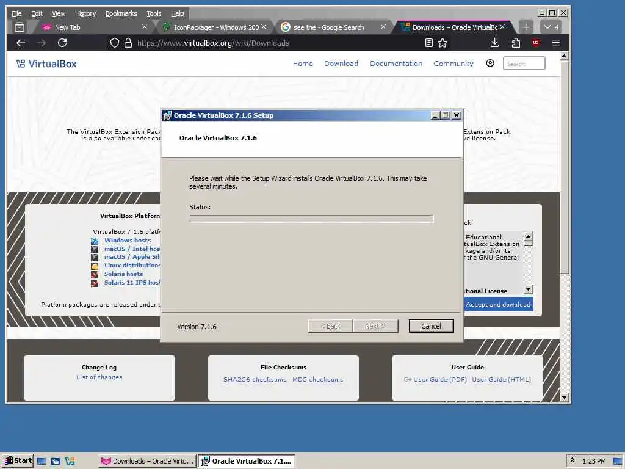The height and width of the screenshot is (469, 625).
Task: Expand the list all tabs chevron
Action: click(x=551, y=27)
